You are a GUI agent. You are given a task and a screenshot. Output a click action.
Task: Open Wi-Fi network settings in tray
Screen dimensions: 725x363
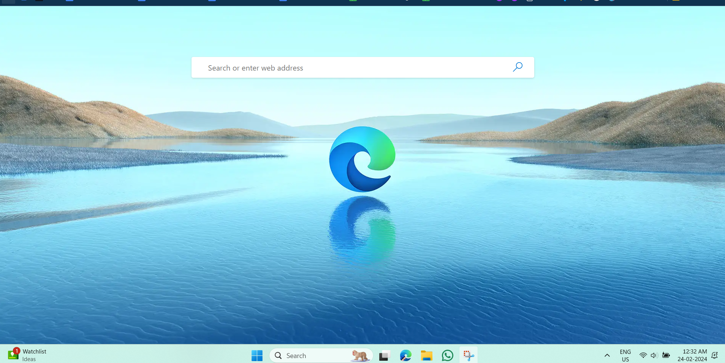[x=643, y=355]
